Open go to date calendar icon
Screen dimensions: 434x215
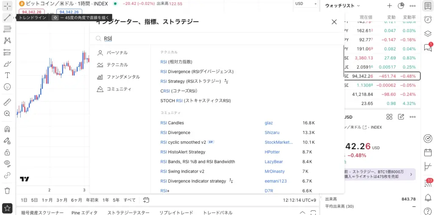[146, 200]
